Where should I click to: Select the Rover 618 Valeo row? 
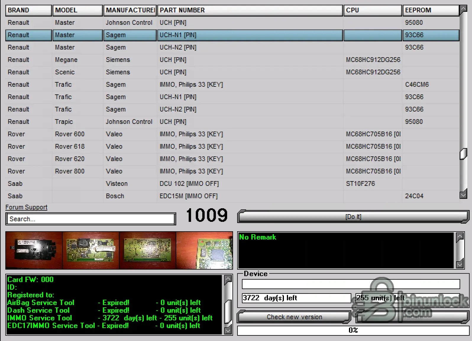tap(232, 147)
